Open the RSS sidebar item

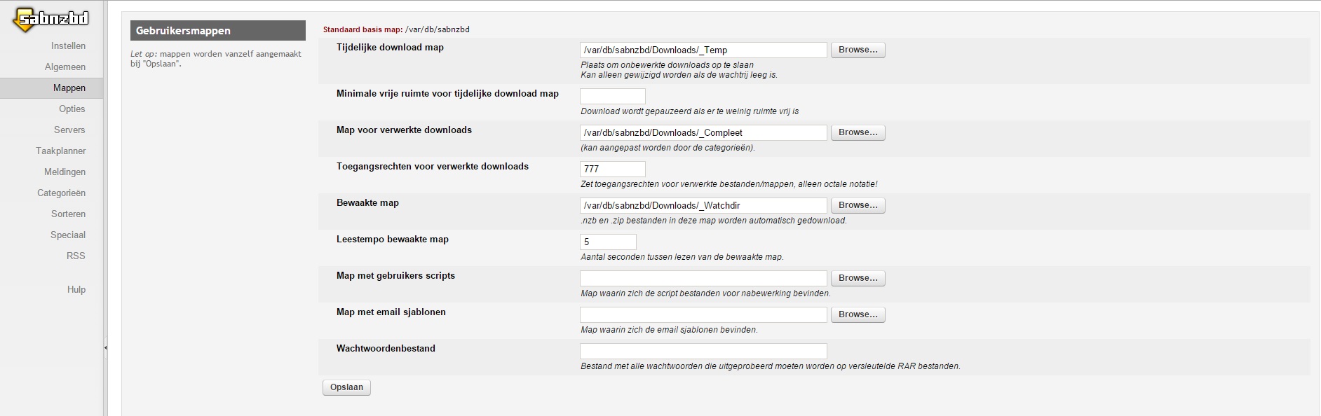[76, 256]
